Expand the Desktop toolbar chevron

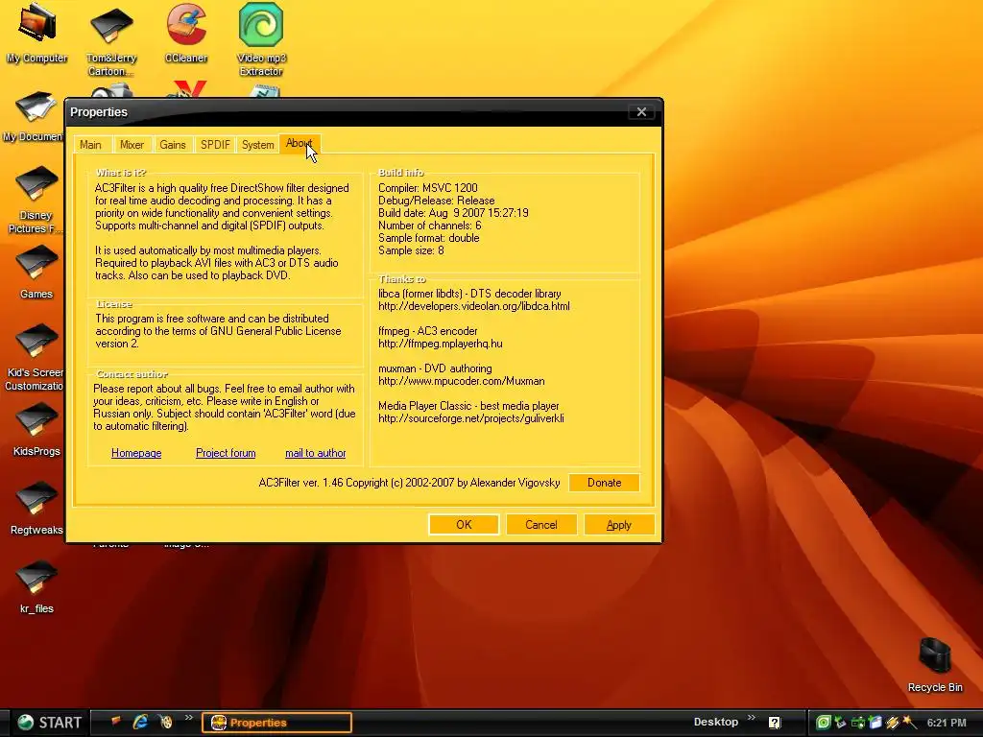pos(751,718)
